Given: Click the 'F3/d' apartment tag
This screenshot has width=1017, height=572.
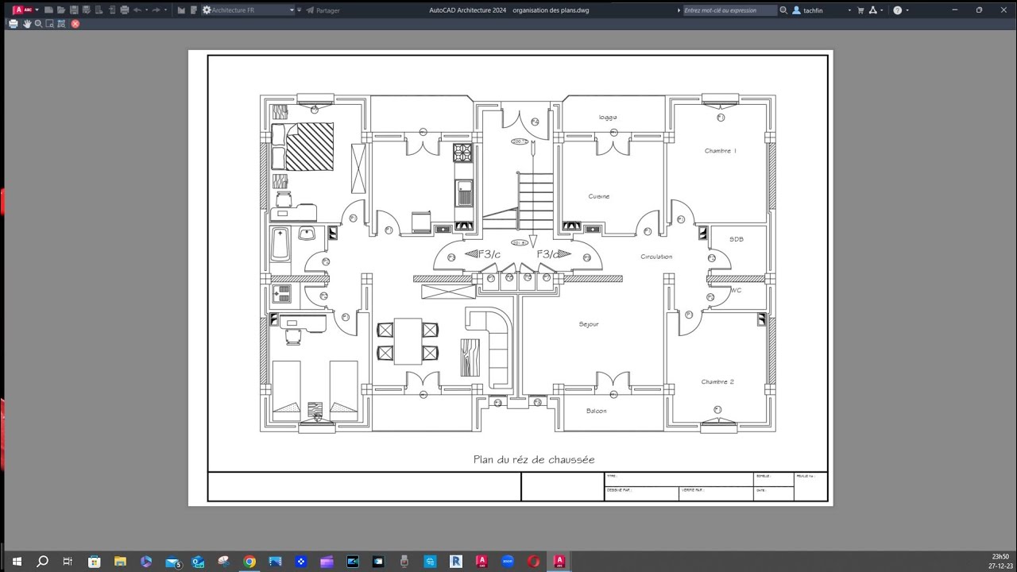Looking at the screenshot, I should (x=547, y=254).
